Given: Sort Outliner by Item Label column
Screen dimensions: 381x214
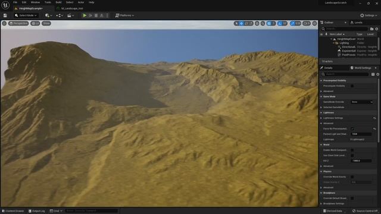Looking at the screenshot, I should (x=337, y=34).
